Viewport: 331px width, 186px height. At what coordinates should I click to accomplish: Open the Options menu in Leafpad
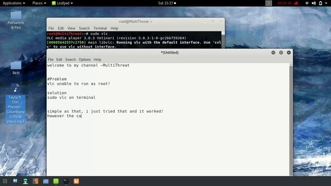(x=85, y=59)
